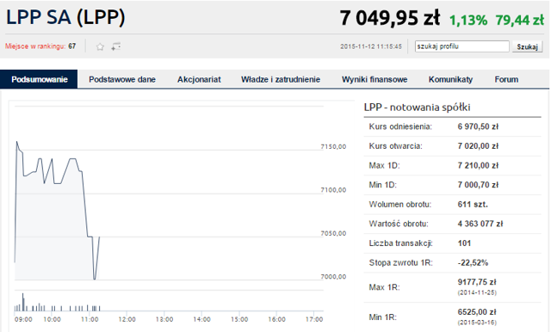Click the 79,44 zł change value
551x332 pixels.
pos(520,21)
